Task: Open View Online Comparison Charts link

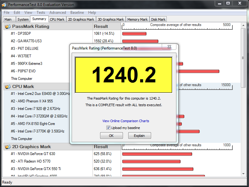Action: (x=126, y=121)
